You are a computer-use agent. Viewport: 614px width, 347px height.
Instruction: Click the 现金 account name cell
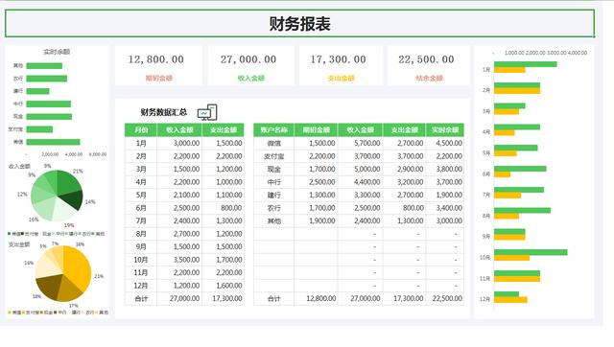273,169
